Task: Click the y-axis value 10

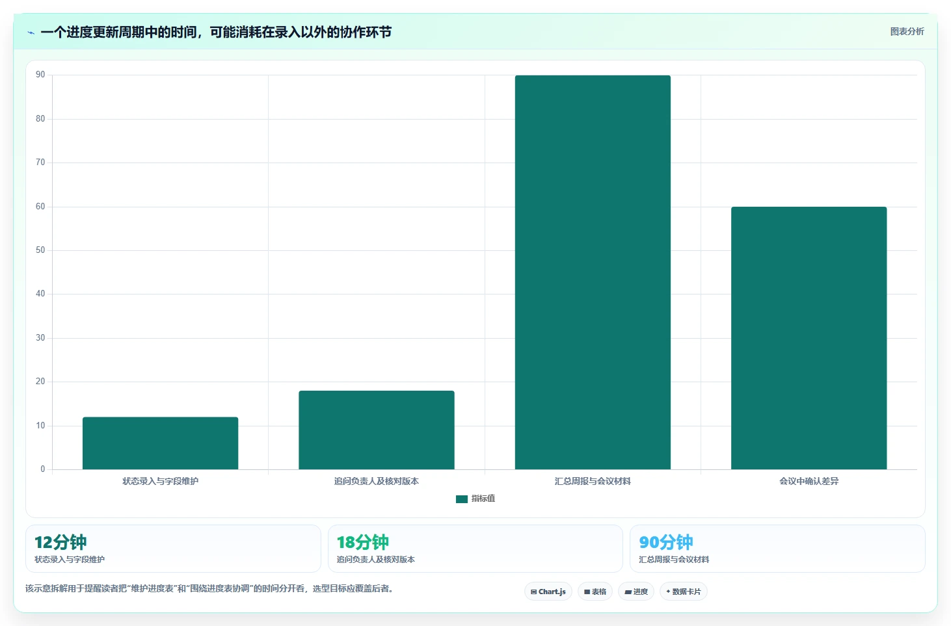Action: (x=40, y=426)
